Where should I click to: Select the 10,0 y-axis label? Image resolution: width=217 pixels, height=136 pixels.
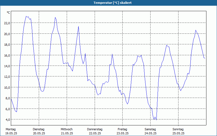click(x=7, y=88)
